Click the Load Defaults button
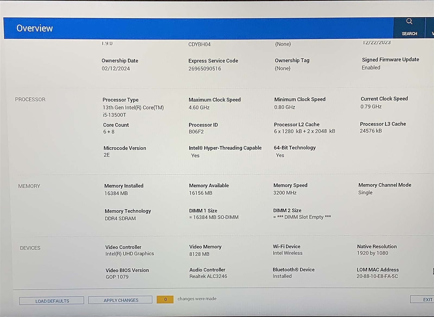The image size is (434, 317). pos(52,301)
